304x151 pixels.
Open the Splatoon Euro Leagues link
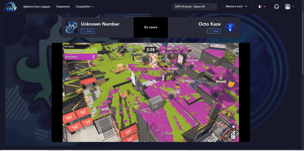click(37, 7)
